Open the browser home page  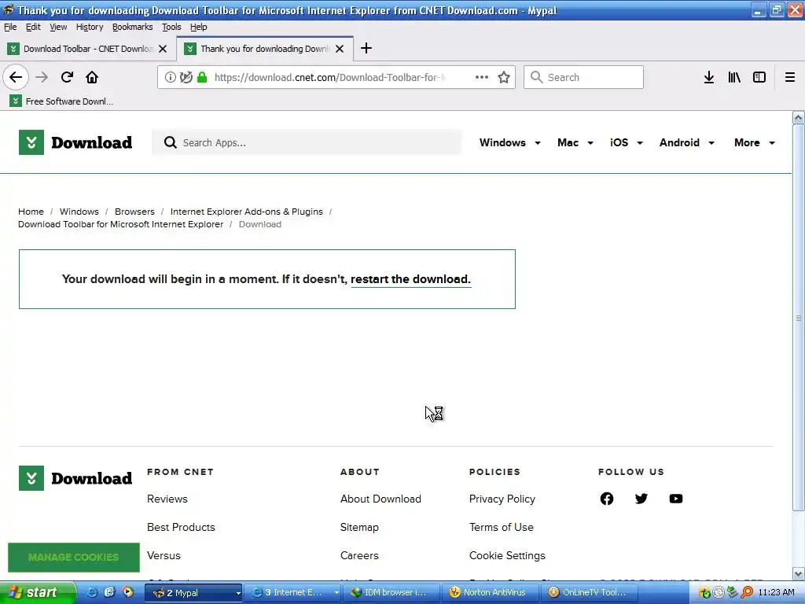[x=92, y=77]
